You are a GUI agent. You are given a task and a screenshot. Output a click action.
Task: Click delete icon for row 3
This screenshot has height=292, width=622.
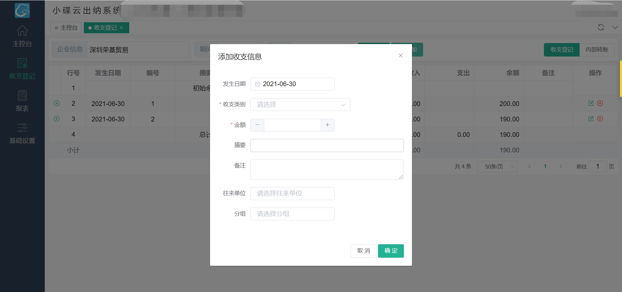(x=600, y=119)
